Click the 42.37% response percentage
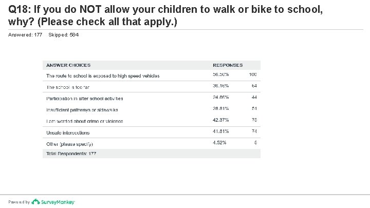This screenshot has height=208, width=370. click(221, 121)
